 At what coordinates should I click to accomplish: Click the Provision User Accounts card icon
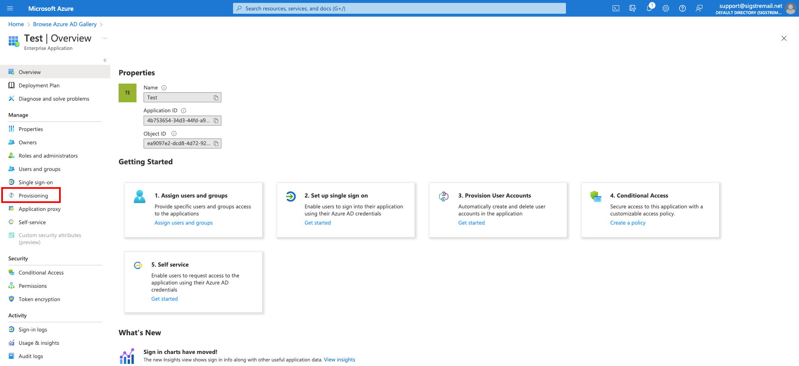click(444, 196)
